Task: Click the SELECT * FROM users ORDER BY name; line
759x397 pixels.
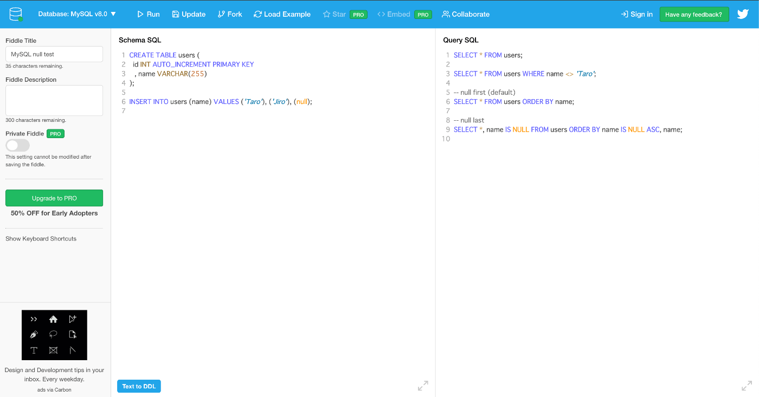Action: click(513, 102)
